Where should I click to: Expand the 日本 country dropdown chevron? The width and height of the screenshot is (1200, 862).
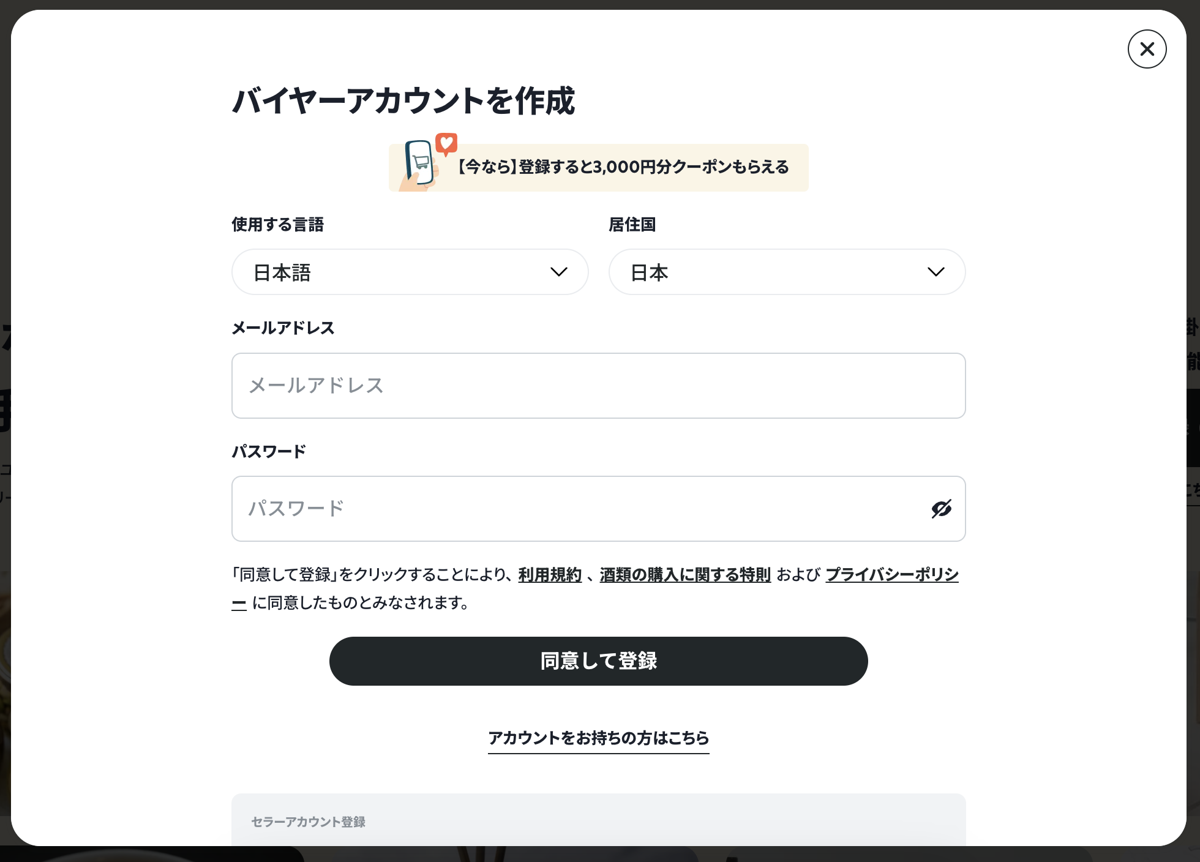point(936,272)
